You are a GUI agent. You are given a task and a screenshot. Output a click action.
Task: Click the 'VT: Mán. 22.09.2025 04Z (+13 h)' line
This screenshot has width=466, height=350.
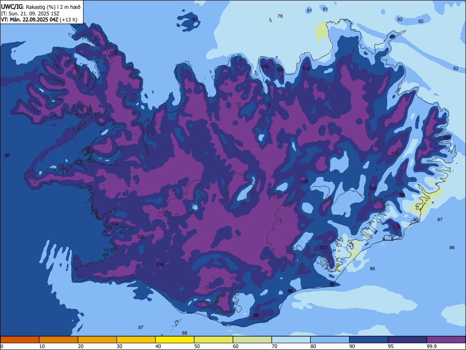click(39, 20)
